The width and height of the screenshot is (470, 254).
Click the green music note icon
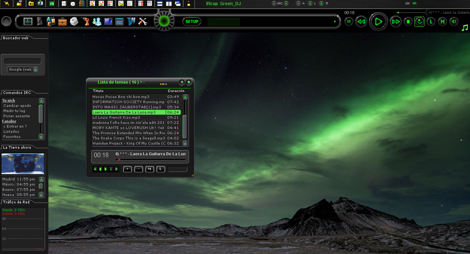tap(465, 28)
